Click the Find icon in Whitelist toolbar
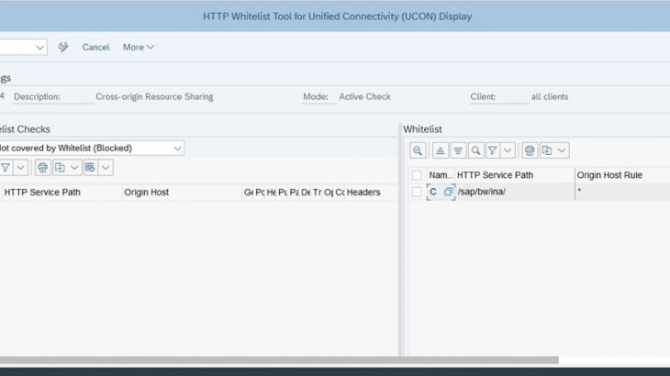Image resolution: width=670 pixels, height=376 pixels. click(x=475, y=150)
